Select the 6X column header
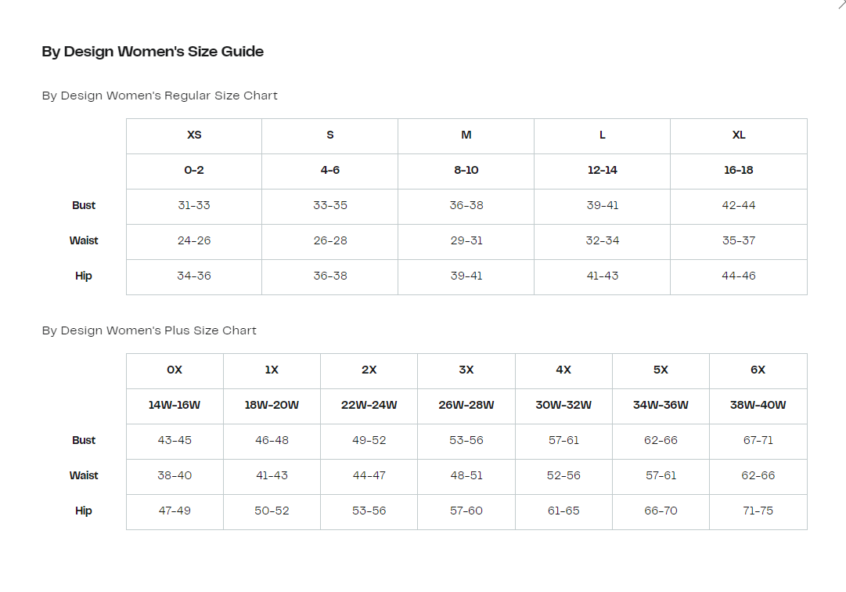The image size is (846, 592). pyautogui.click(x=758, y=370)
